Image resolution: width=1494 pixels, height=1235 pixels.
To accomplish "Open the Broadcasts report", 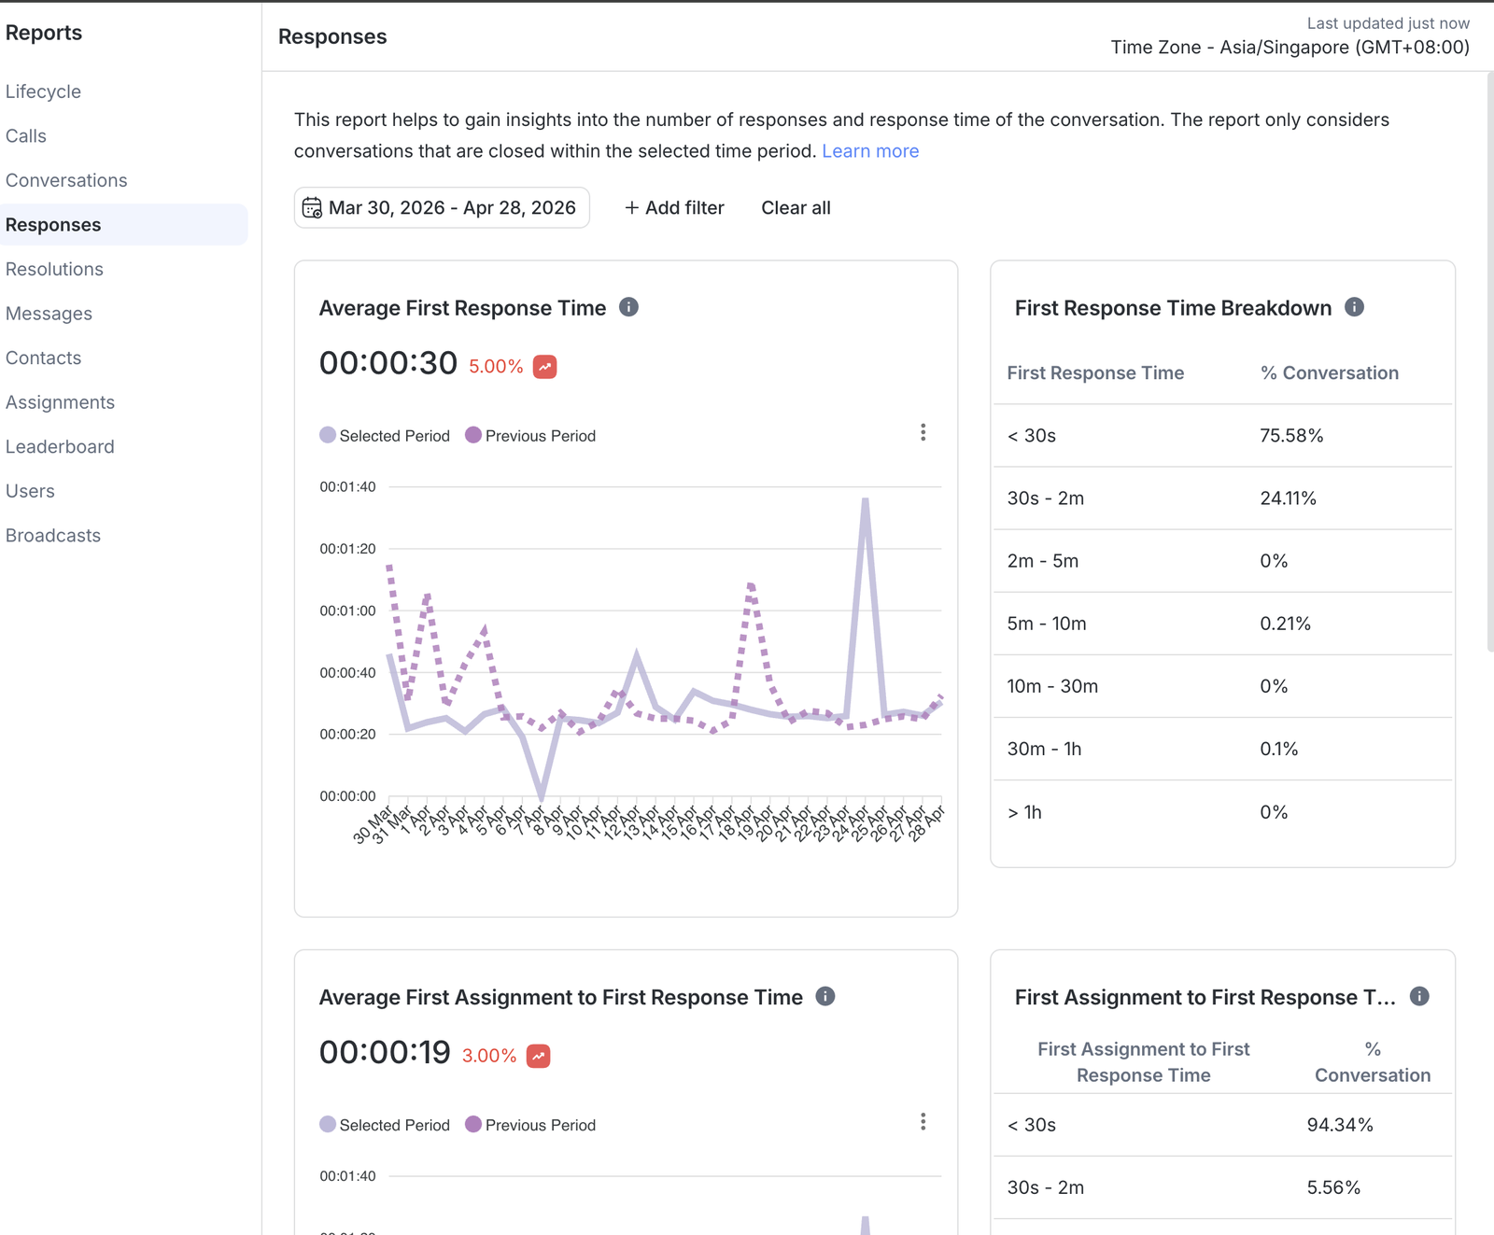I will click(53, 536).
